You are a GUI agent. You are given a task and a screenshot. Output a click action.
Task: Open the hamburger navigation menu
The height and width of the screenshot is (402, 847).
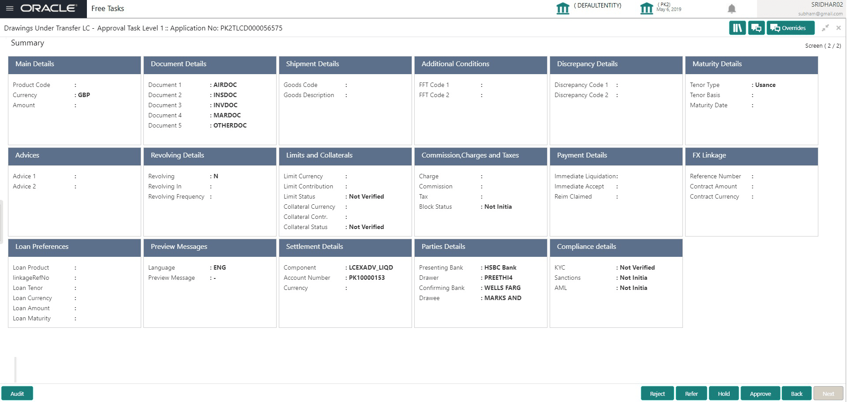click(9, 8)
